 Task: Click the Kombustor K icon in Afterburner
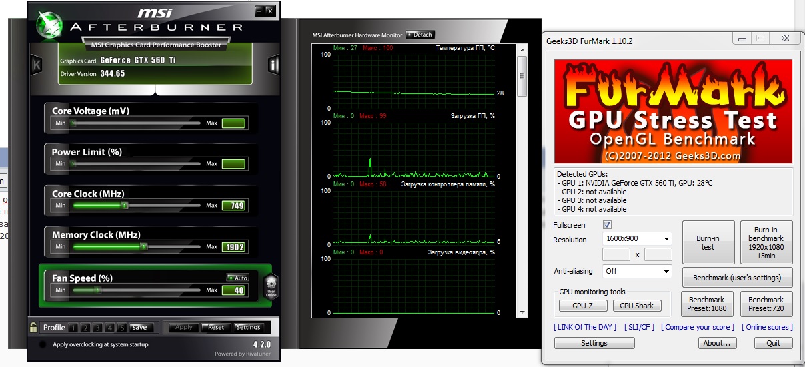tap(36, 65)
